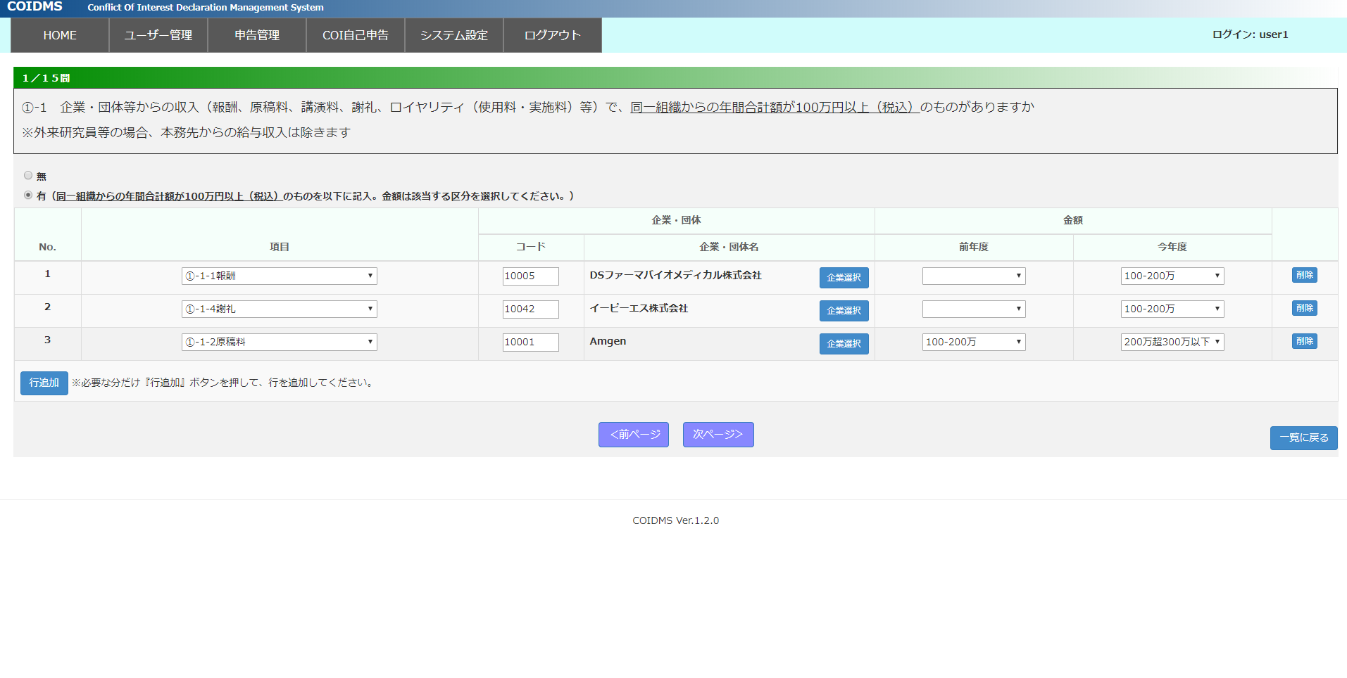Click the COIDMS Ver.1.2.0 footer text
Viewport: 1347px width, 678px height.
pos(675,520)
